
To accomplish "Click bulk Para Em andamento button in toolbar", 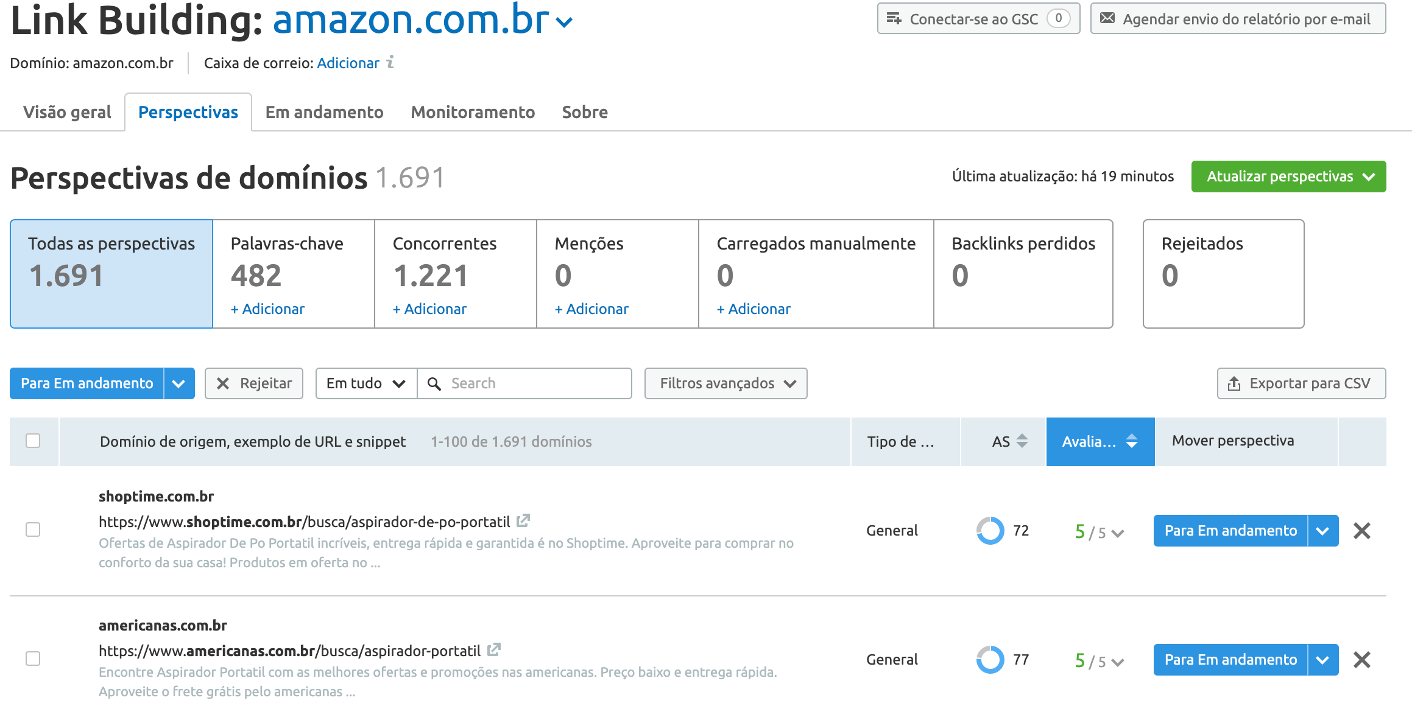I will click(x=87, y=383).
